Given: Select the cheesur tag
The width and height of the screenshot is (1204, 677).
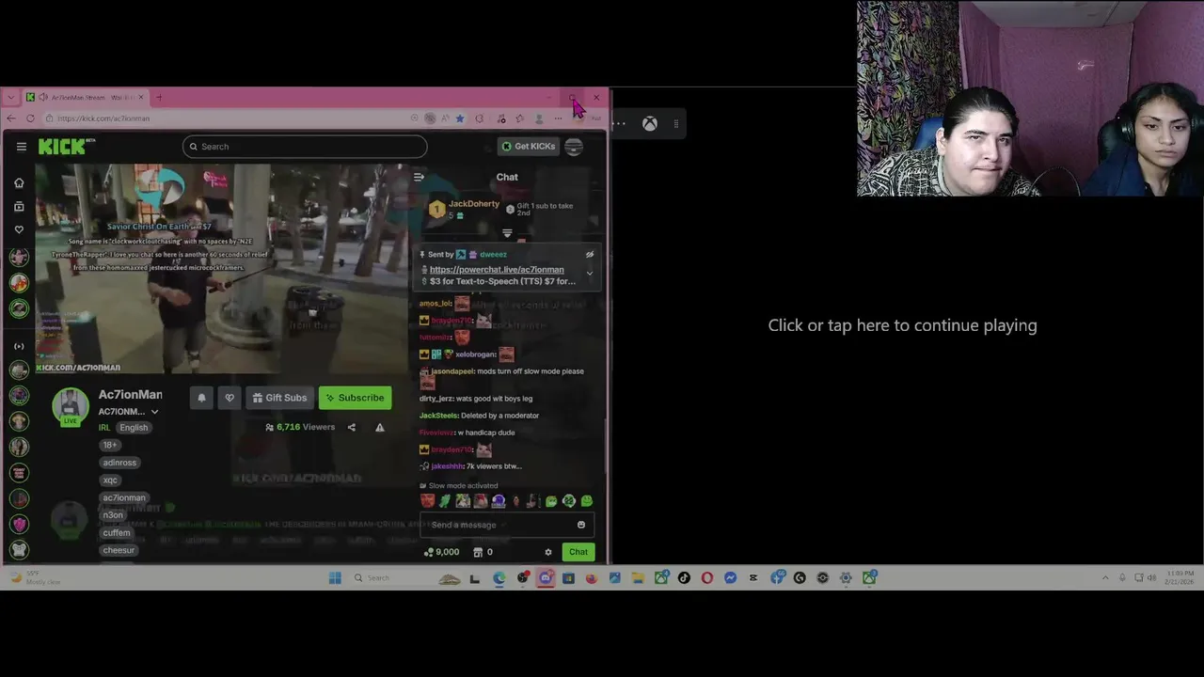Looking at the screenshot, I should click(x=119, y=550).
